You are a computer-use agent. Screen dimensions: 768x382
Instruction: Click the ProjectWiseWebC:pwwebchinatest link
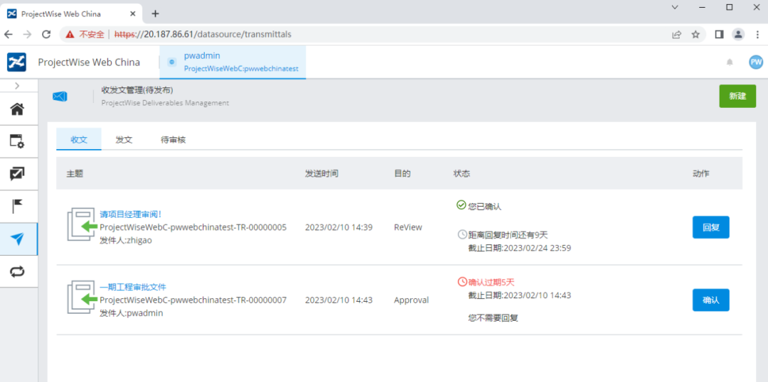[241, 68]
